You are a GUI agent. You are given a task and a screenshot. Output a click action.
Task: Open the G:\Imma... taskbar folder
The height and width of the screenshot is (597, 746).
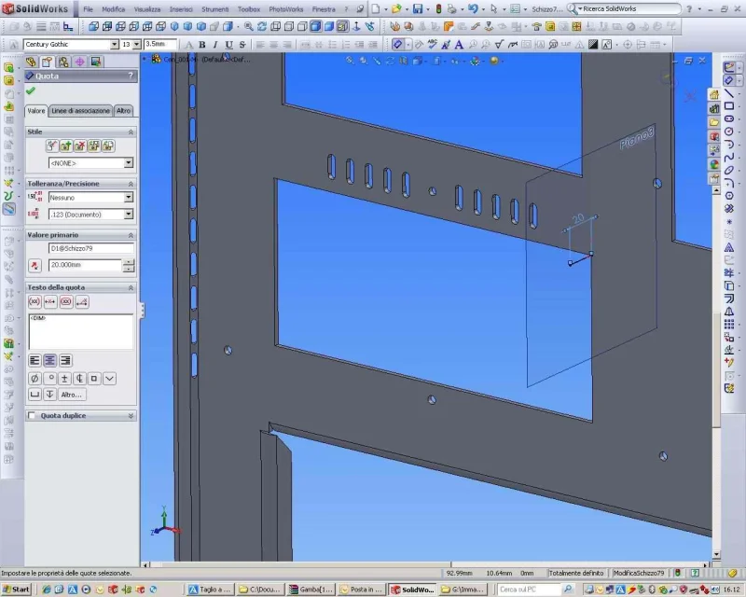coord(463,590)
